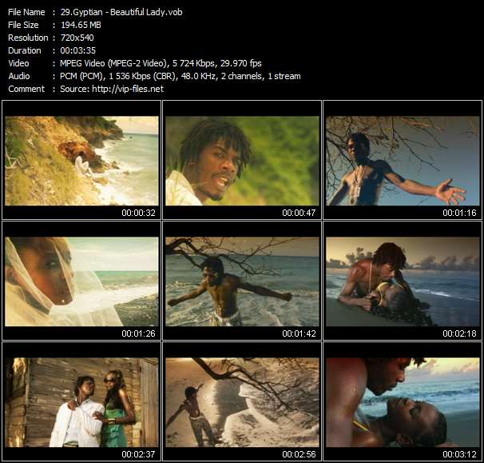
Task: Click the timestamp text '00:00:32'
Action: coord(139,213)
